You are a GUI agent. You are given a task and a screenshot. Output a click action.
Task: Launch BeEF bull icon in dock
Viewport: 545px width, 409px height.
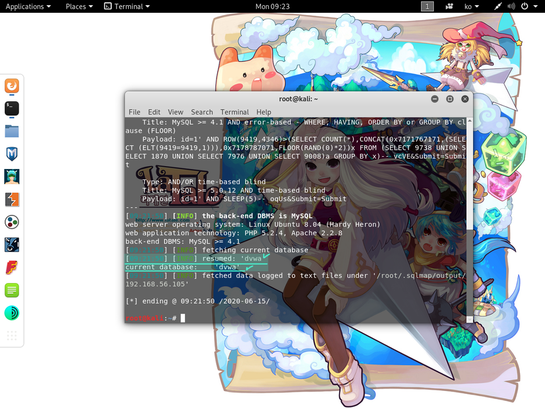tap(12, 245)
